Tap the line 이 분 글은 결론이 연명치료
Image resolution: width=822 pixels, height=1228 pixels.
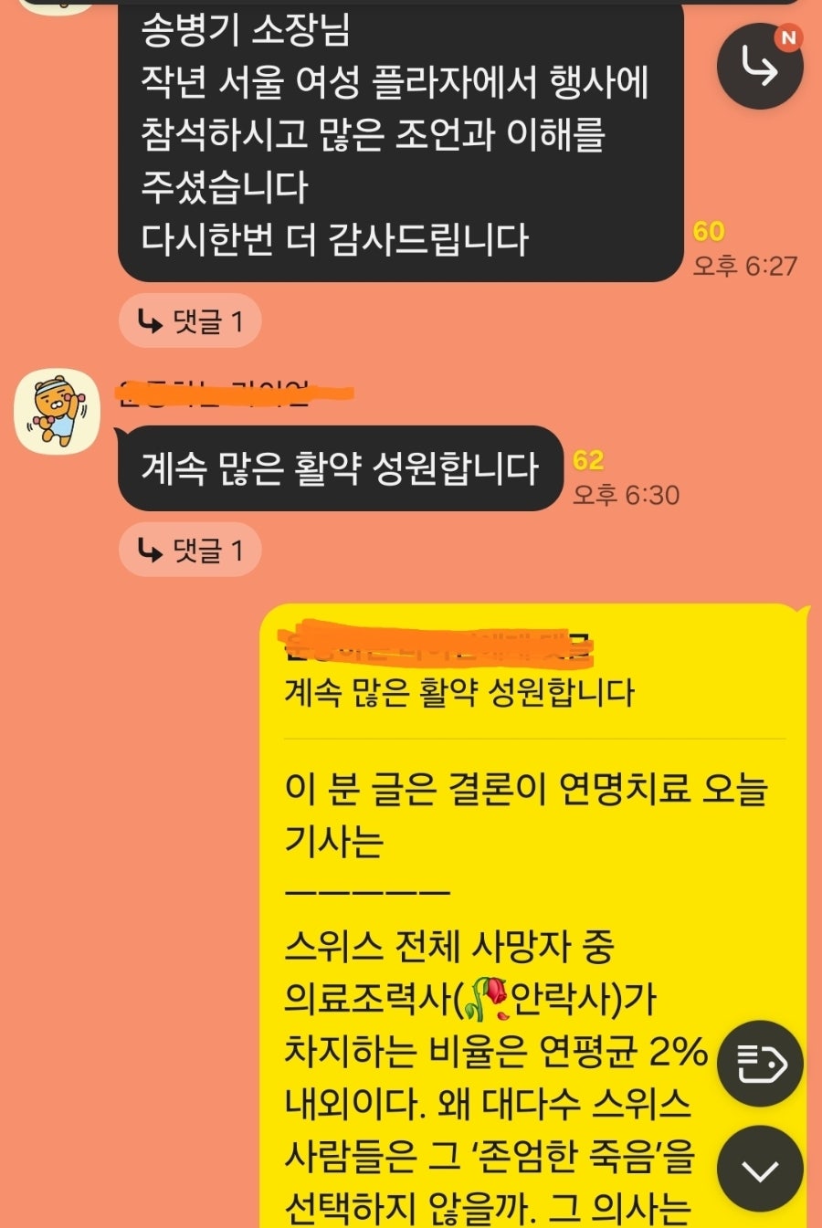click(x=524, y=789)
